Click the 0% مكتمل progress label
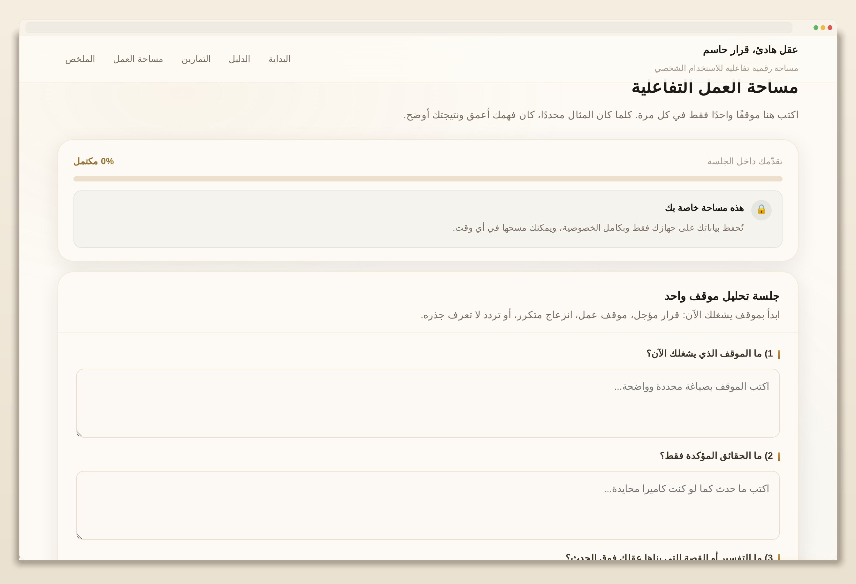Viewport: 856px width, 584px height. (x=94, y=161)
